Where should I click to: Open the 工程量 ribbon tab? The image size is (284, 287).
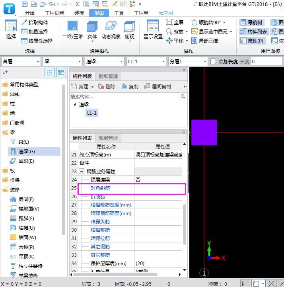[141, 13]
